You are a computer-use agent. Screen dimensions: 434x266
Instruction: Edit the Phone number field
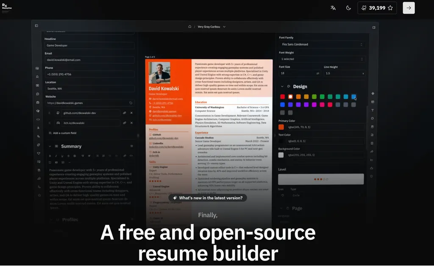click(90, 74)
